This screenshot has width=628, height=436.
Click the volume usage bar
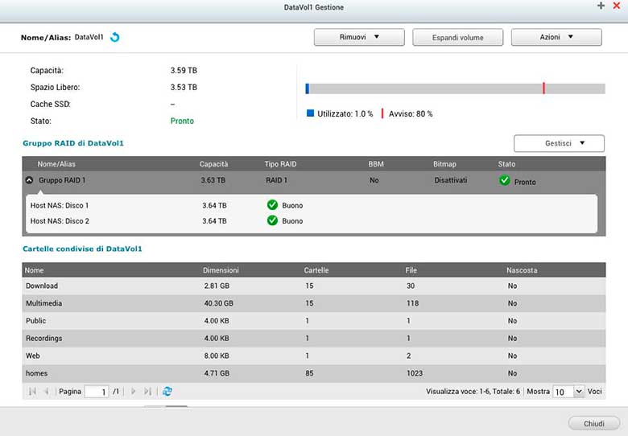455,88
